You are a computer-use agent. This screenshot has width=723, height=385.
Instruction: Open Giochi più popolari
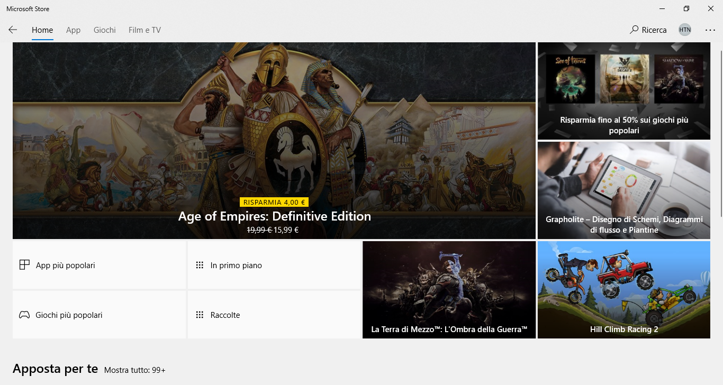99,315
